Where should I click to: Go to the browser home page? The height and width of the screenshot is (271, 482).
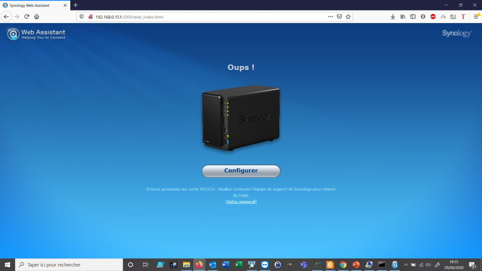[x=37, y=16]
